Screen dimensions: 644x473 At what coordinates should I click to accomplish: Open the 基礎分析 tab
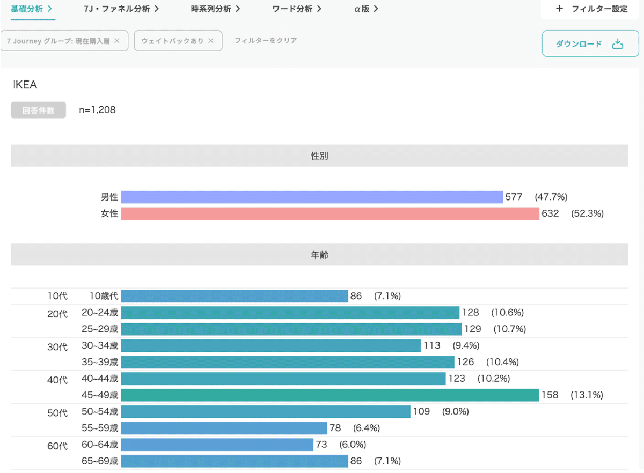coord(32,9)
